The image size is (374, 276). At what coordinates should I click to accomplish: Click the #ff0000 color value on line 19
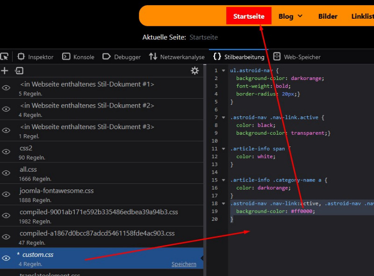(x=302, y=211)
